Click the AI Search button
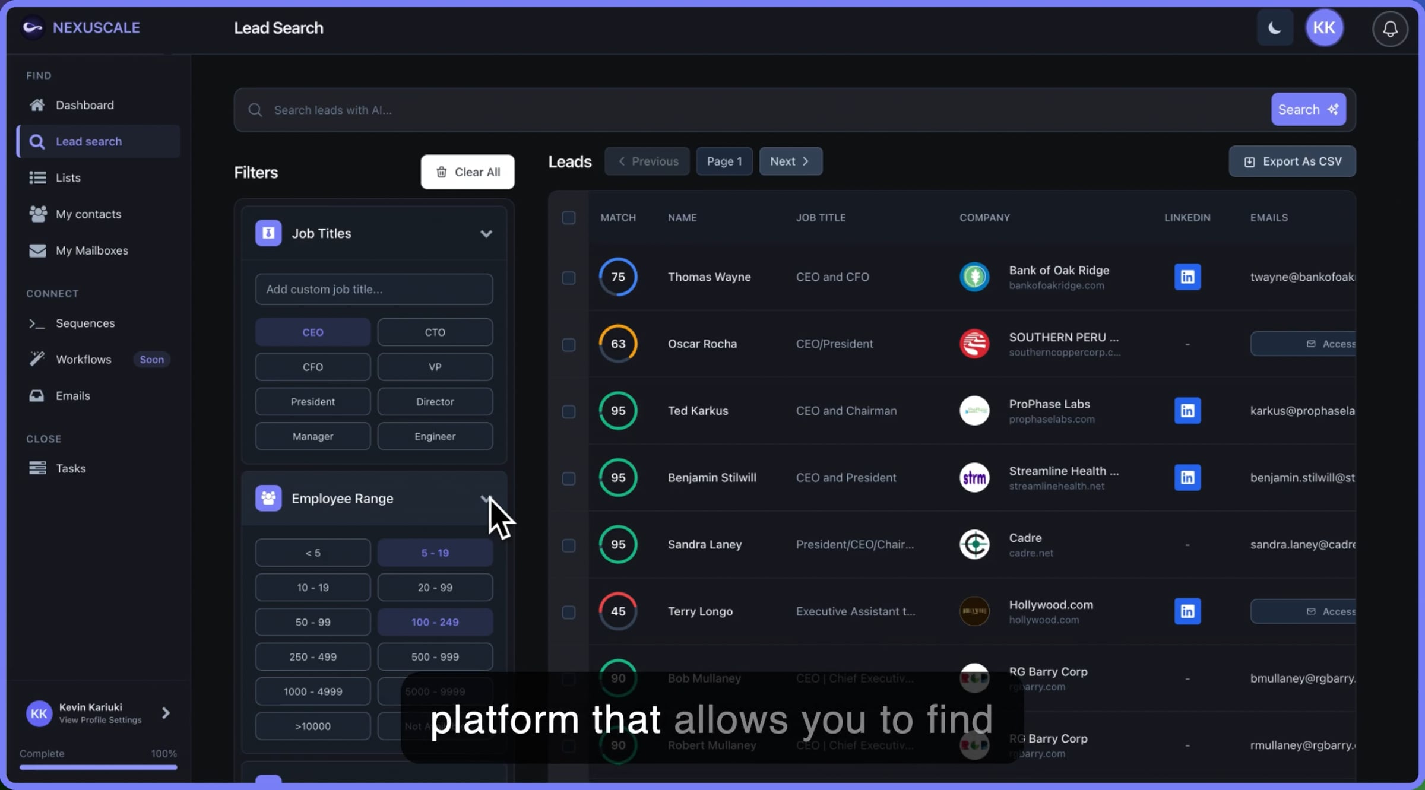1425x790 pixels. click(x=1308, y=110)
